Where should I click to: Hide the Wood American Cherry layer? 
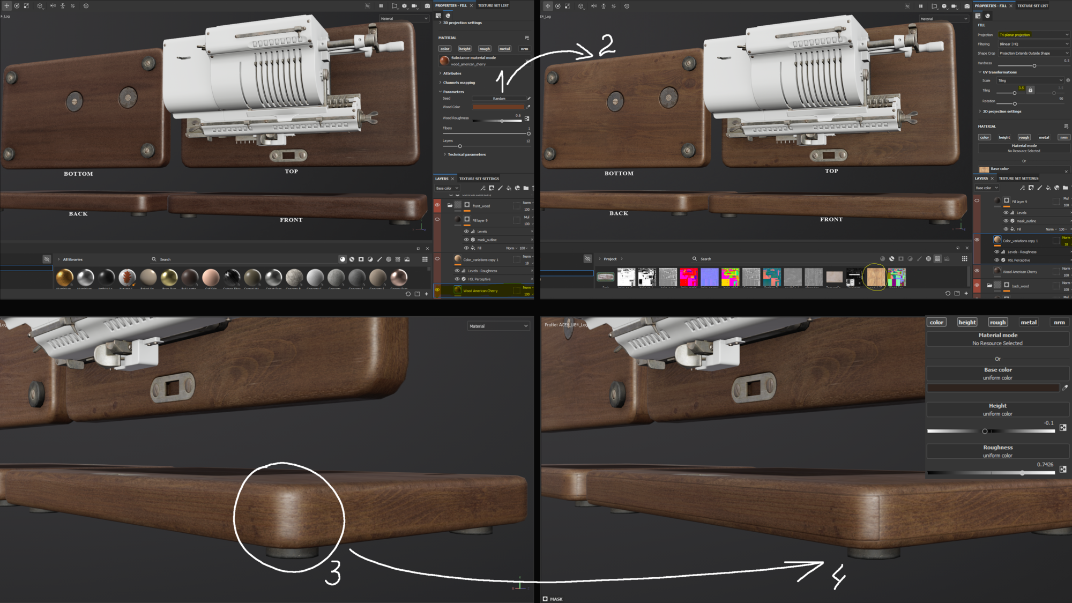tap(437, 290)
